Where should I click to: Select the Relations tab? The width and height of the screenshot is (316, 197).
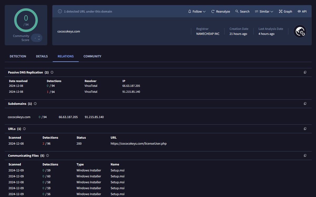coord(66,56)
